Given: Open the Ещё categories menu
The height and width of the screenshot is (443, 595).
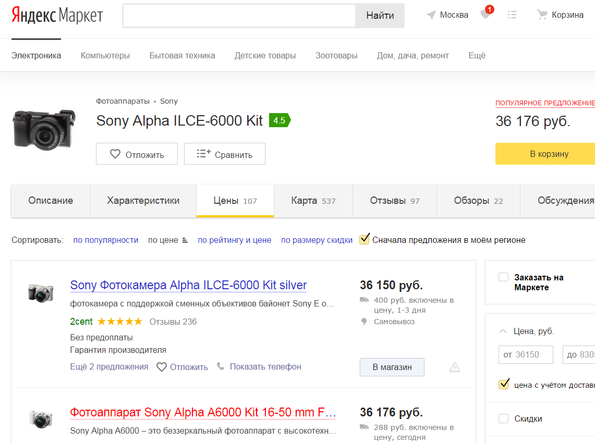Looking at the screenshot, I should pyautogui.click(x=477, y=55).
